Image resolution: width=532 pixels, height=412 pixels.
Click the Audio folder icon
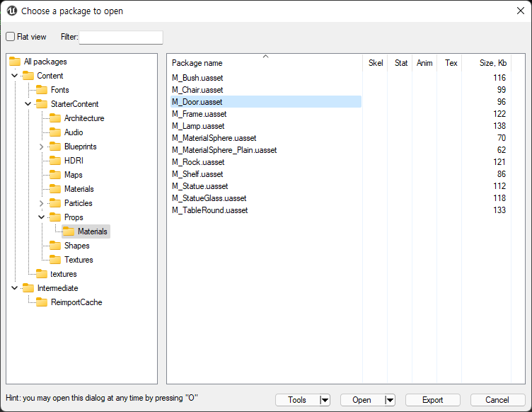[55, 132]
